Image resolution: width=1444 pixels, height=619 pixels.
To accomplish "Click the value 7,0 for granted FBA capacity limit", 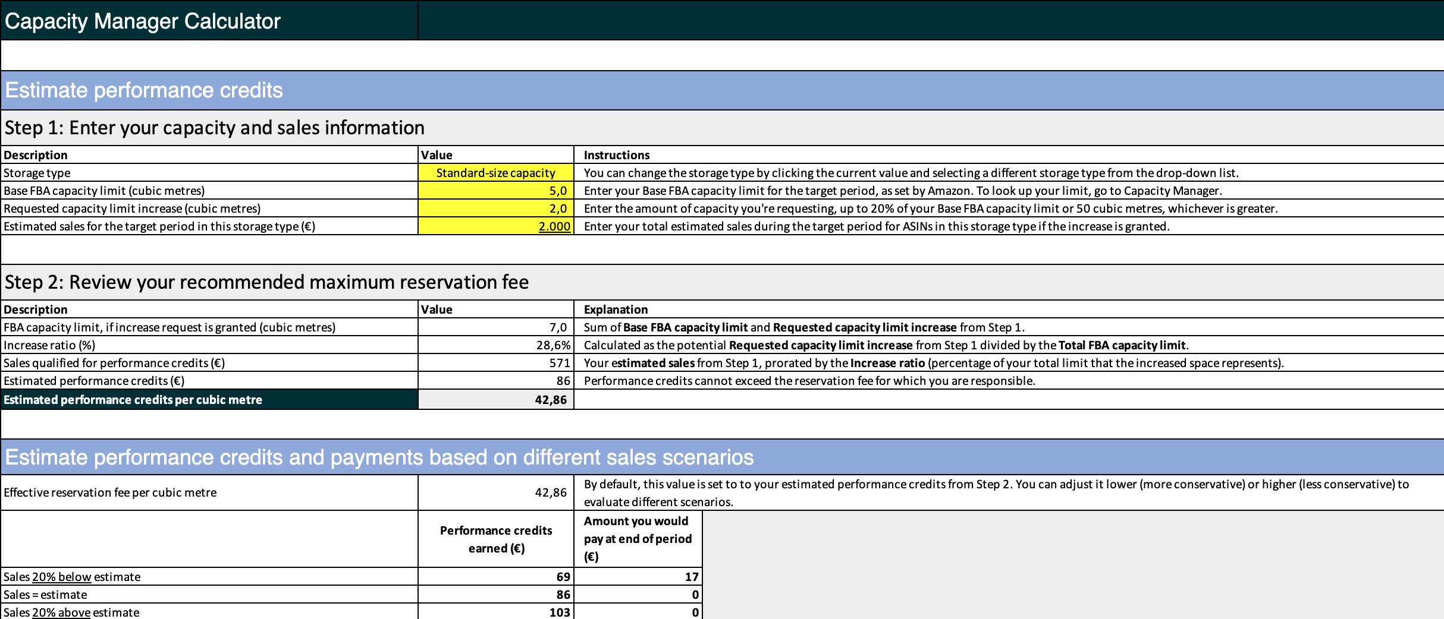I will coord(495,327).
